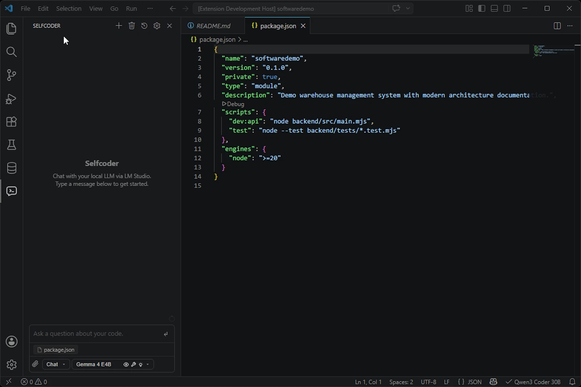Click the Debug code lens above scripts
This screenshot has height=387, width=581.
233,104
